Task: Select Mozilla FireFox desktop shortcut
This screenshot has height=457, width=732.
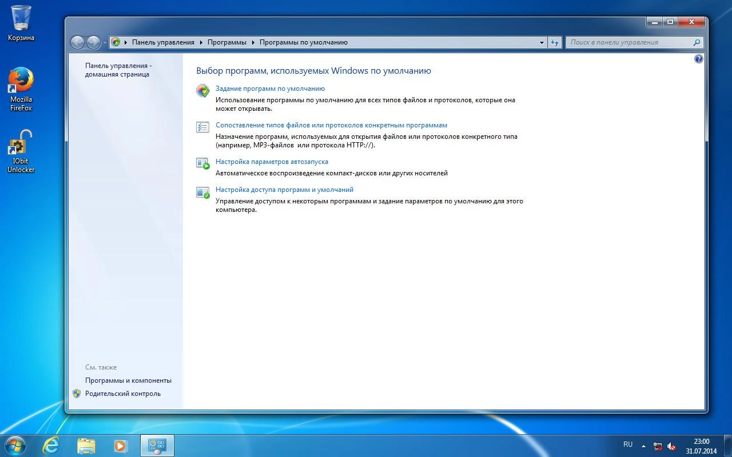Action: tap(21, 89)
